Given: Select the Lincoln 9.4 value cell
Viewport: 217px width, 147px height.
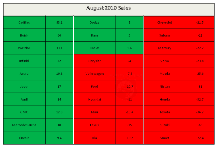Looking at the screenshot, I should tap(59, 138).
